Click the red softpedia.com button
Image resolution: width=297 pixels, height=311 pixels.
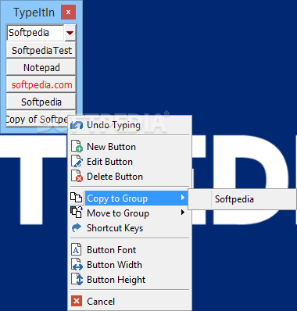point(41,84)
